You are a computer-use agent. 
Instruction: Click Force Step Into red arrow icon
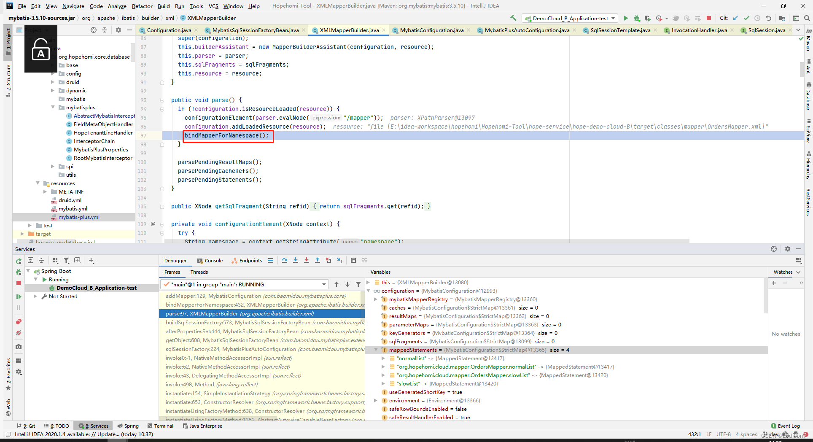coord(307,260)
